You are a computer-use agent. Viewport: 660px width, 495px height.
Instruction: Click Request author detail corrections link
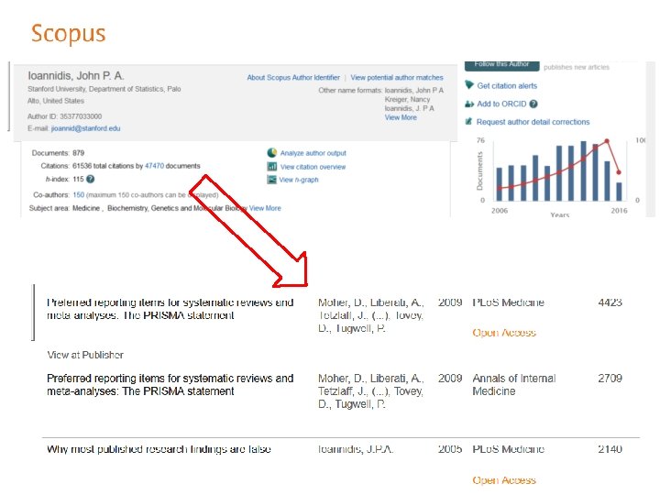(x=533, y=122)
